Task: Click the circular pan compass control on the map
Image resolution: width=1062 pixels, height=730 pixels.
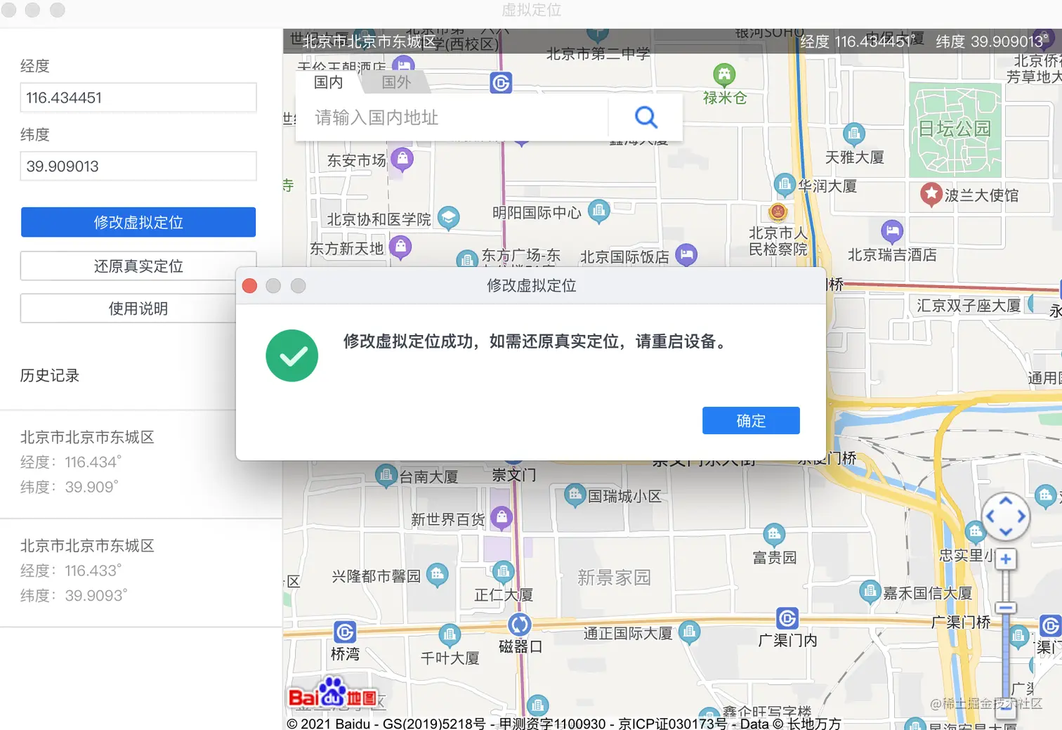Action: pos(1006,516)
